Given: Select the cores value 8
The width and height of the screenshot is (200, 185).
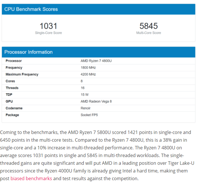Looking at the screenshot, I should pos(82,81).
